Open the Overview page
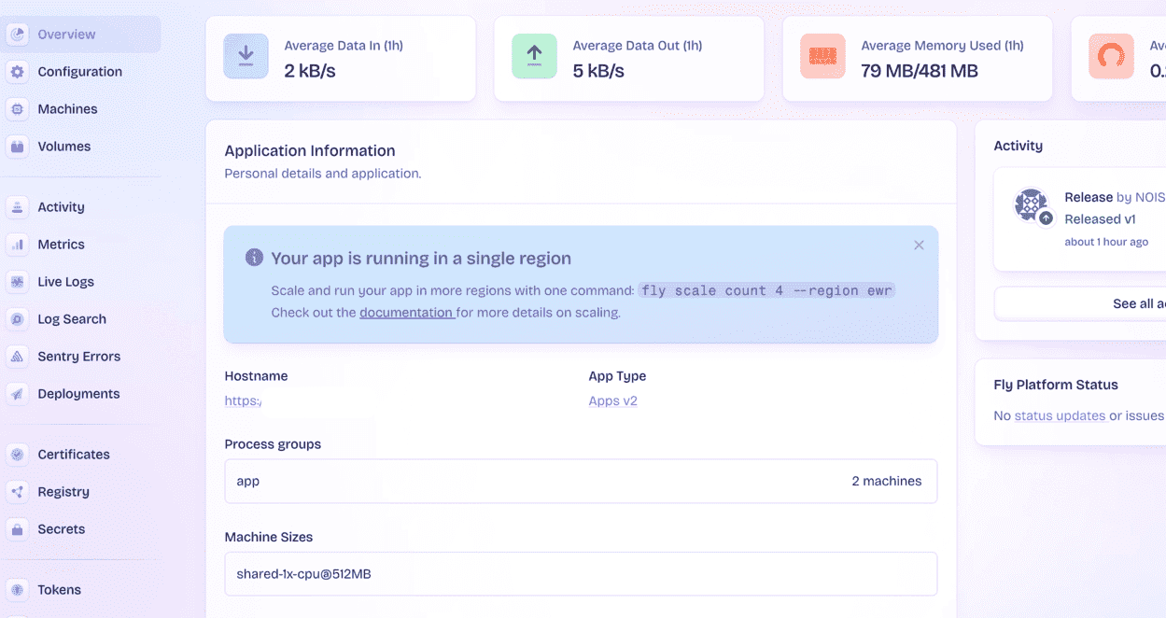This screenshot has width=1166, height=618. [x=80, y=35]
